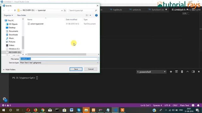Image resolution: width=202 pixels, height=113 pixels.
Task: Collapse folders with Hide Folders
Action: (9, 70)
